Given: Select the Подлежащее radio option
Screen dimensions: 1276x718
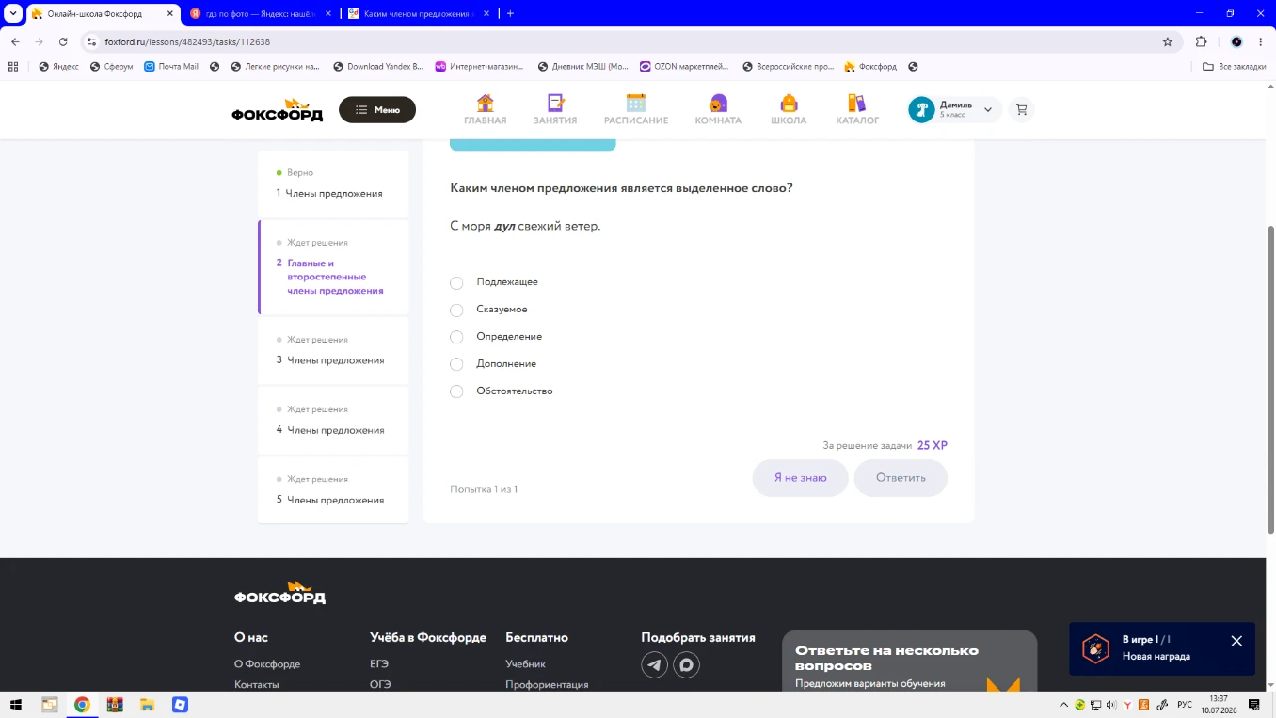Looking at the screenshot, I should pos(456,282).
